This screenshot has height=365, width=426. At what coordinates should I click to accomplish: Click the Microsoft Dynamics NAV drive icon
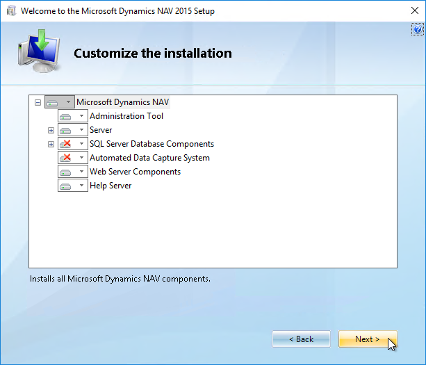point(52,103)
